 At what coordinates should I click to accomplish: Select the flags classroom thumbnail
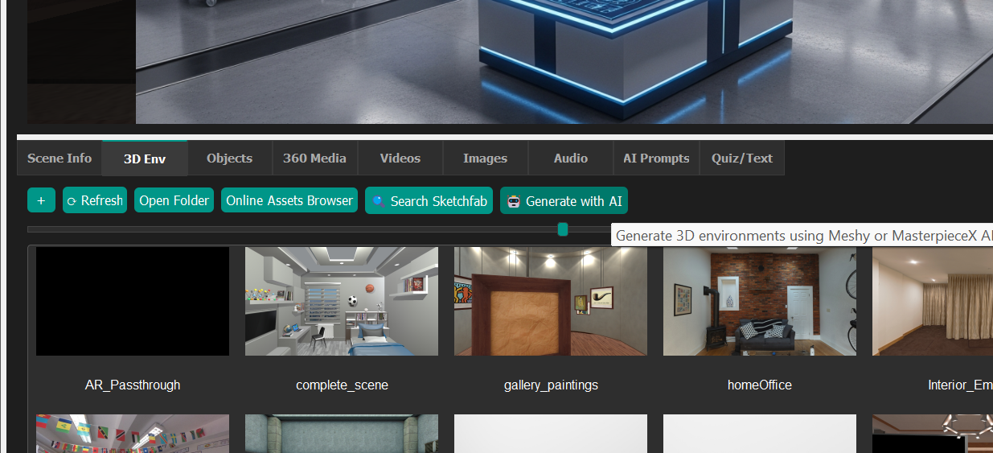[133, 434]
